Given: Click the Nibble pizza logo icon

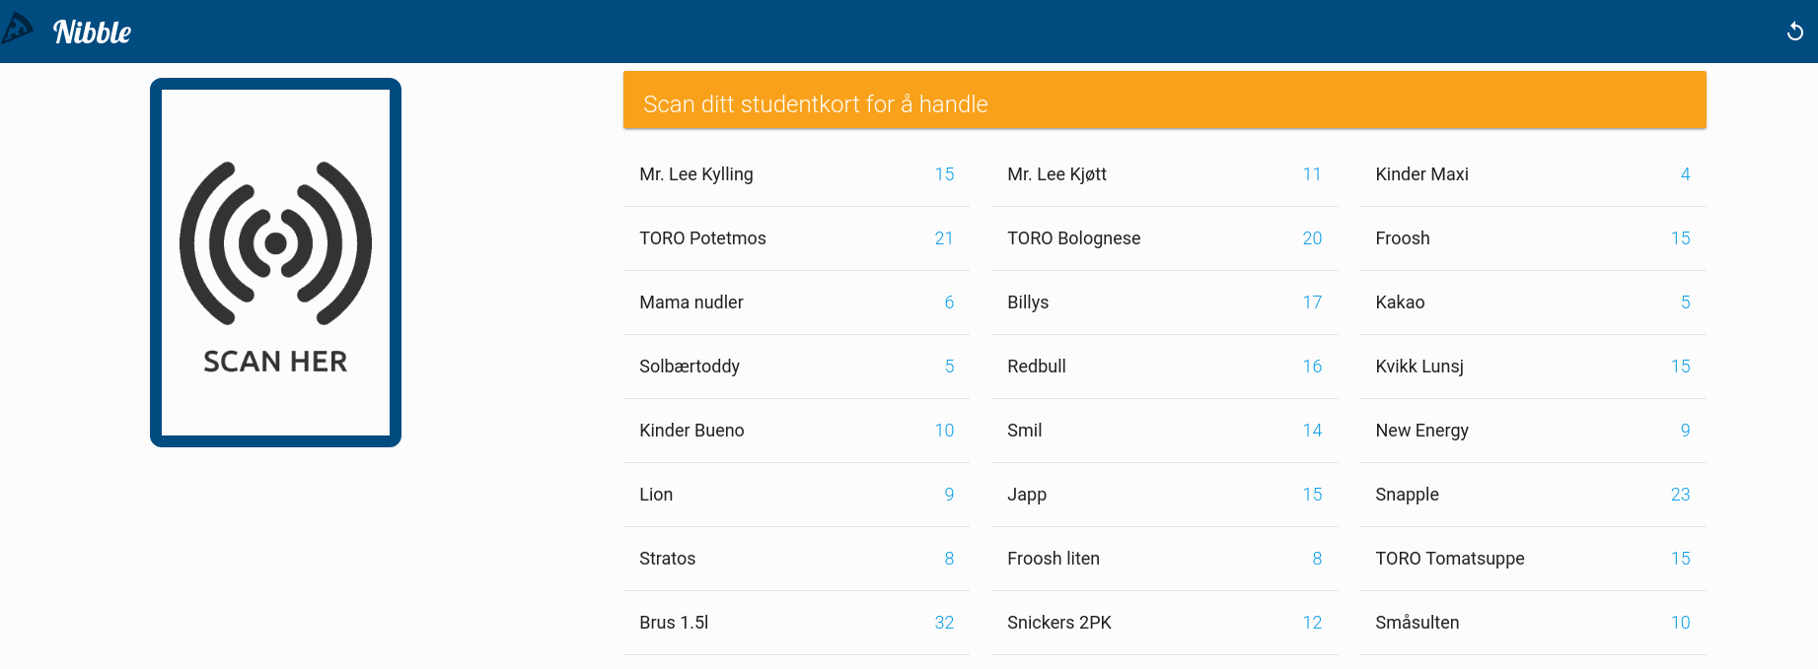Looking at the screenshot, I should pyautogui.click(x=17, y=29).
